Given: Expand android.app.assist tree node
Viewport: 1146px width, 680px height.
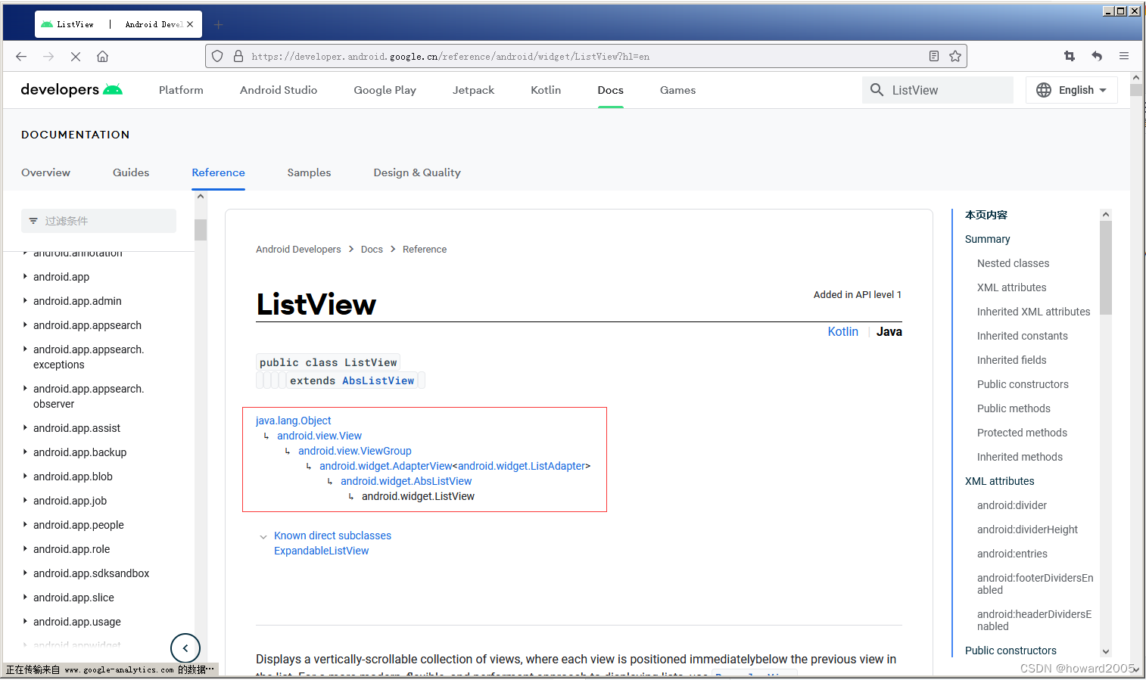Looking at the screenshot, I should pyautogui.click(x=25, y=428).
